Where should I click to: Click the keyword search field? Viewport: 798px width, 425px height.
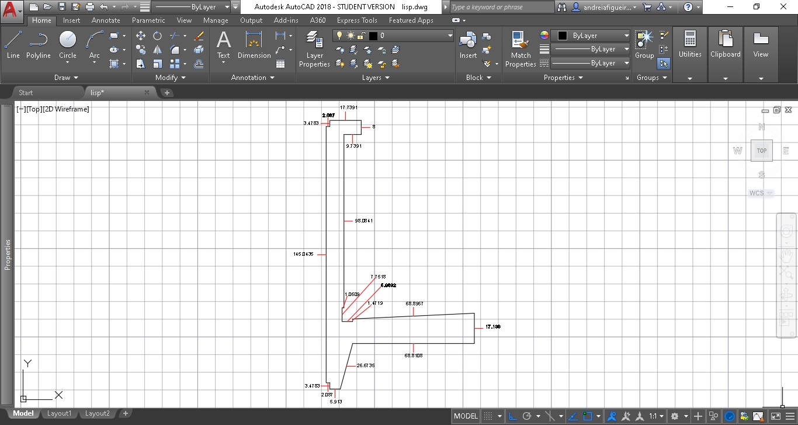[x=502, y=7]
